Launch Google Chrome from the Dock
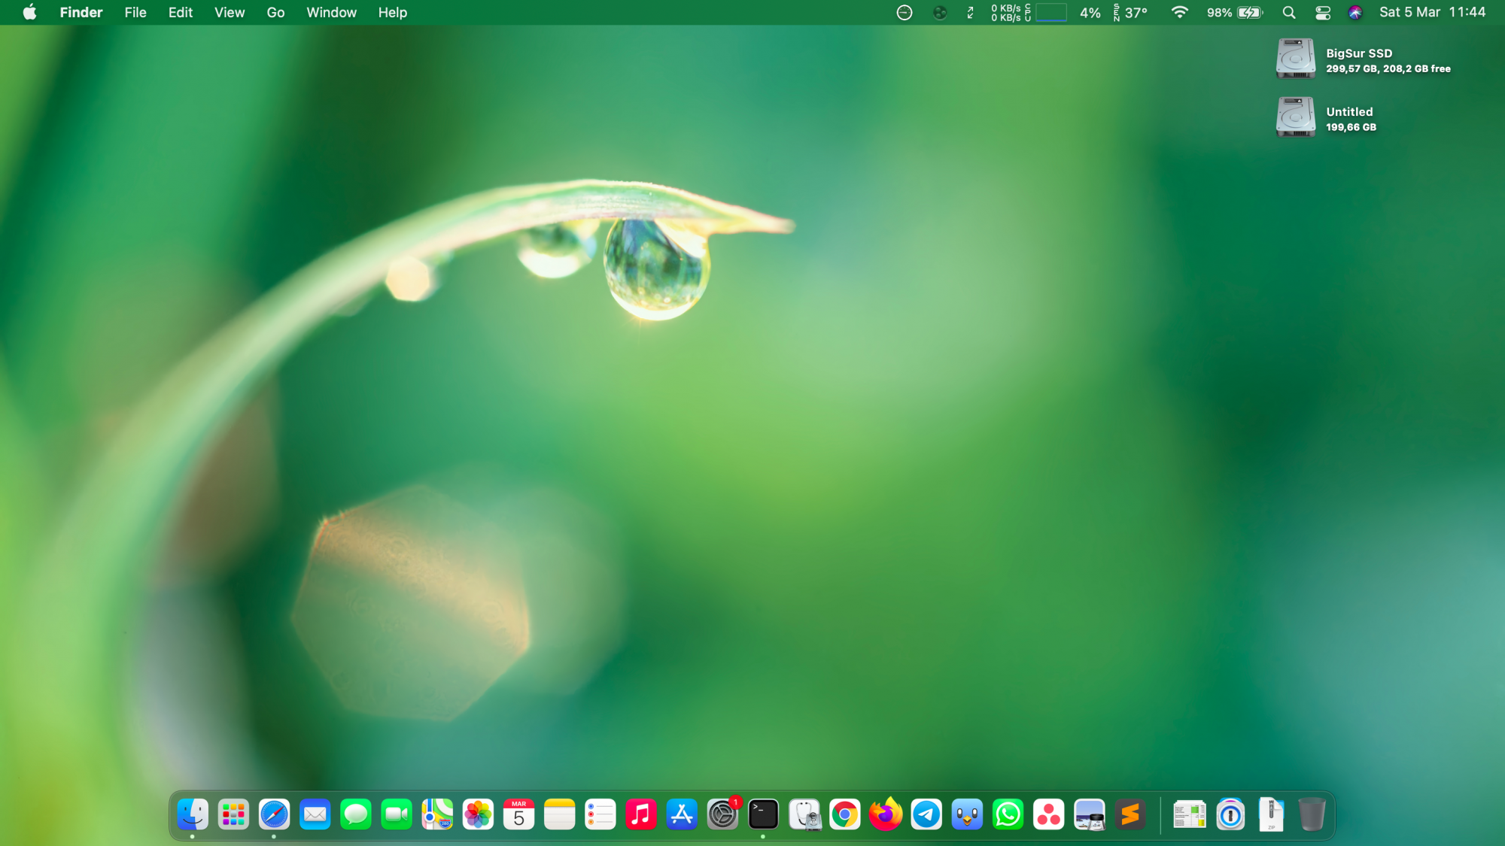Image resolution: width=1505 pixels, height=846 pixels. pyautogui.click(x=845, y=814)
